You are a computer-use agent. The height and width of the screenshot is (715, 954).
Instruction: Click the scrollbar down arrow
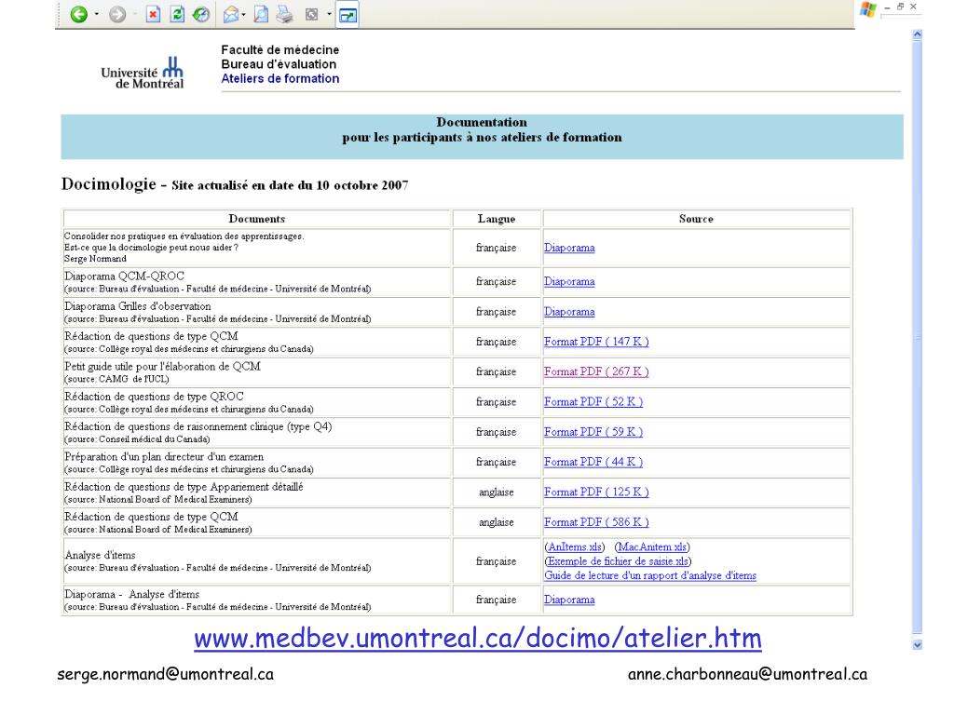click(x=918, y=644)
